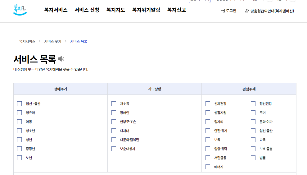Open the 복지서비스 menu

coord(56,10)
